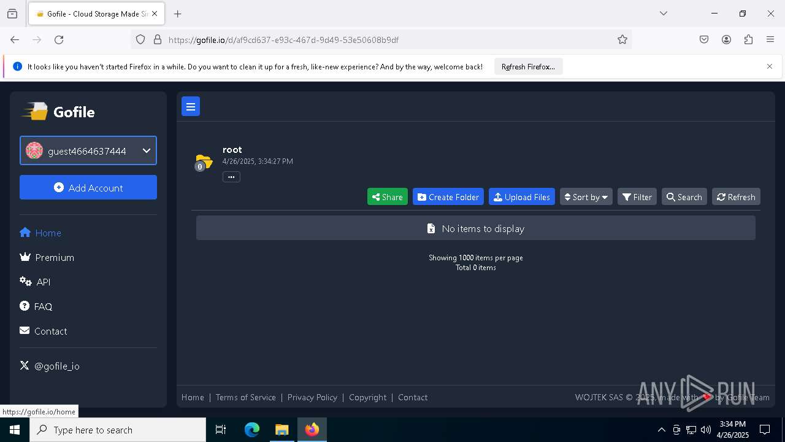Reload the page with browser reload icon
The image size is (785, 442).
pyautogui.click(x=59, y=40)
